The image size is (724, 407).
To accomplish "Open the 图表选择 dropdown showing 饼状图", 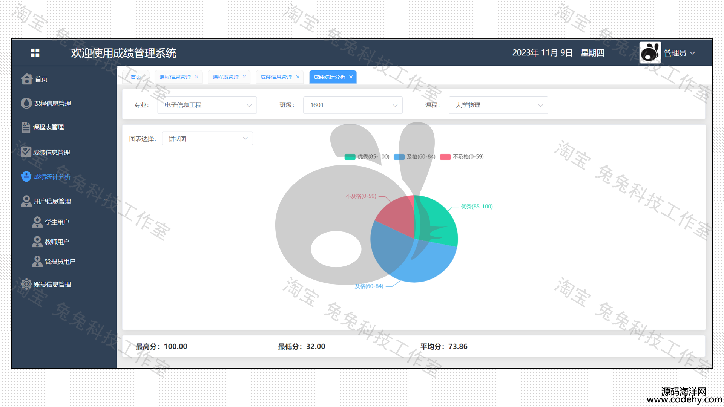I will click(207, 138).
